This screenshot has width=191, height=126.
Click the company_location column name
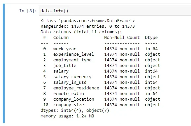coord(74,99)
